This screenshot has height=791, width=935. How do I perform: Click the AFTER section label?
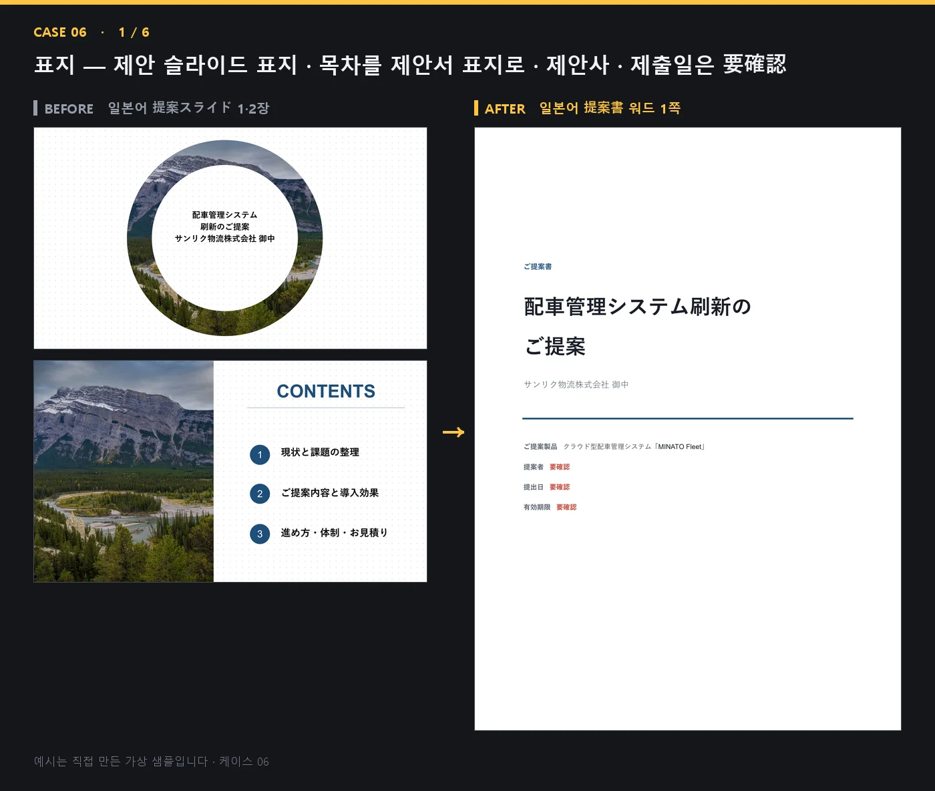(505, 108)
